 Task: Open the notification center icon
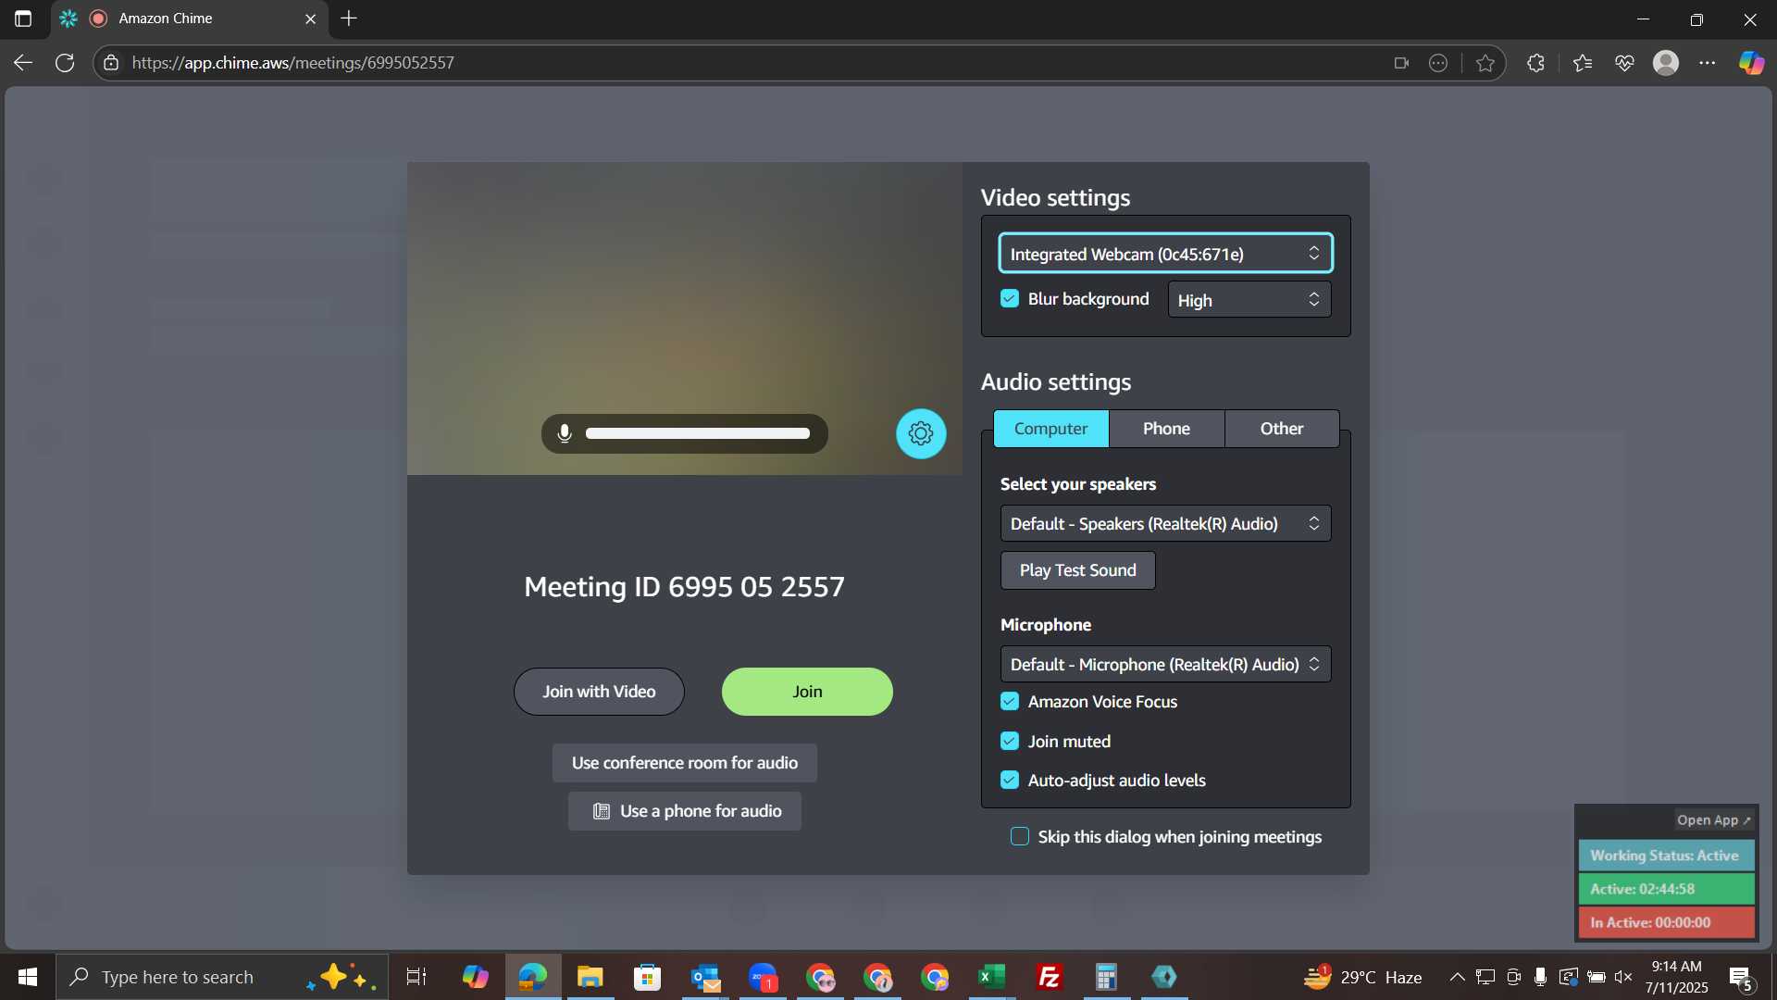click(x=1741, y=978)
